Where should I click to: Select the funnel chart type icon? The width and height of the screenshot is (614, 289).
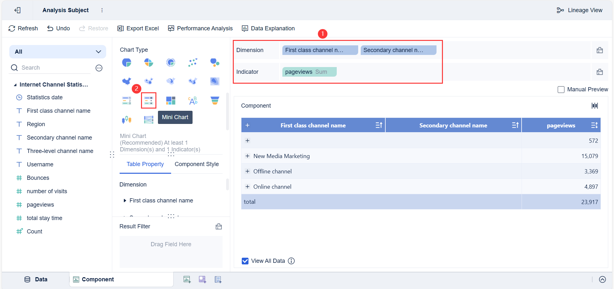[x=215, y=101]
